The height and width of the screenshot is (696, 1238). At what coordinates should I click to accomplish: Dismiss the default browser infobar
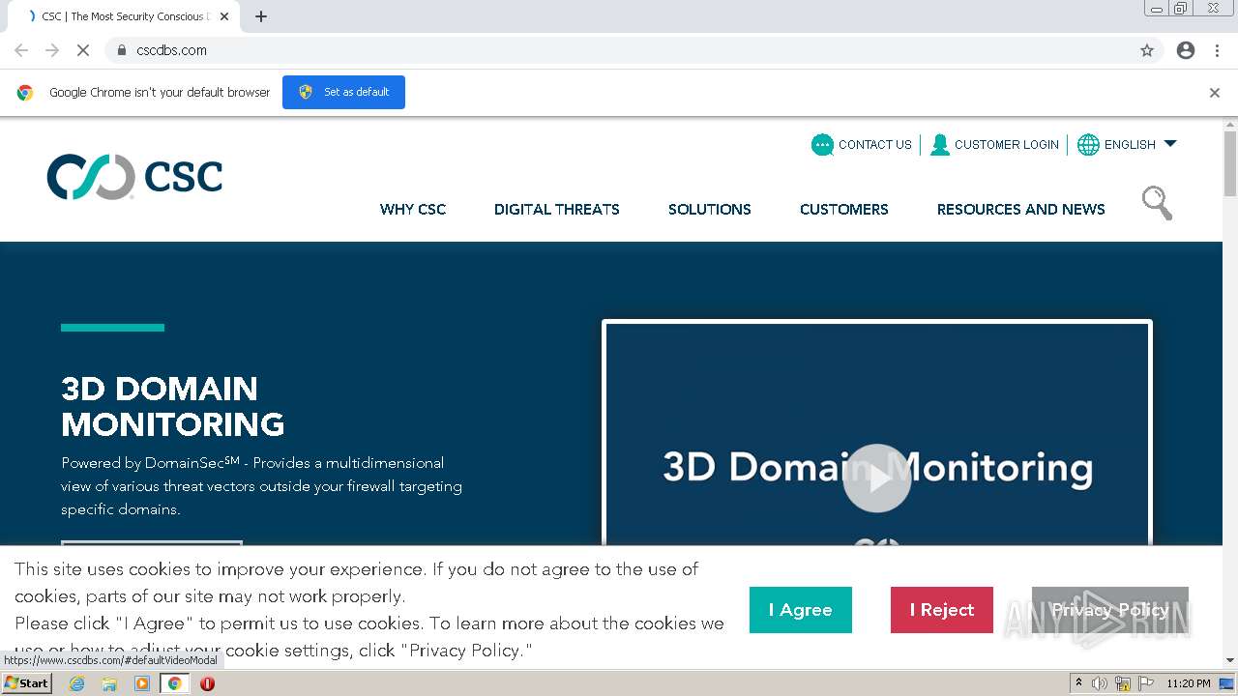pos(1215,93)
